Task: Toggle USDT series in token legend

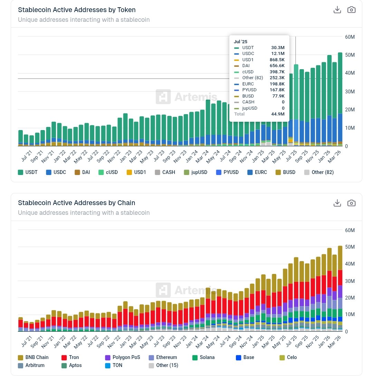Action: (x=28, y=172)
